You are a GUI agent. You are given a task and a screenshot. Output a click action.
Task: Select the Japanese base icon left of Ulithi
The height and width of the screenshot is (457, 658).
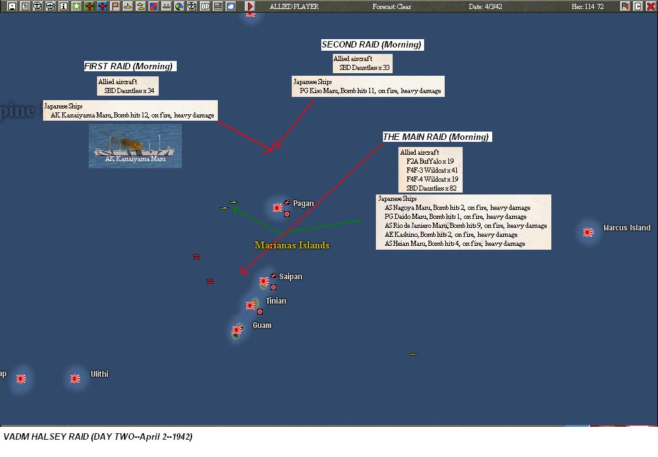[x=21, y=379]
